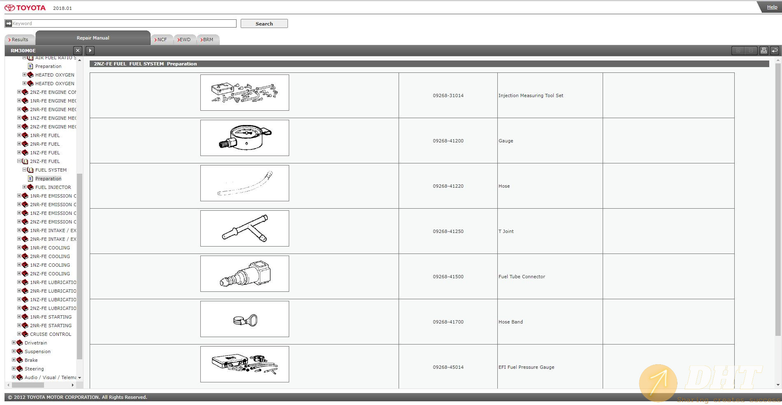
Task: Click the book icon beside FUEL INJECTOR
Action: click(x=30, y=187)
